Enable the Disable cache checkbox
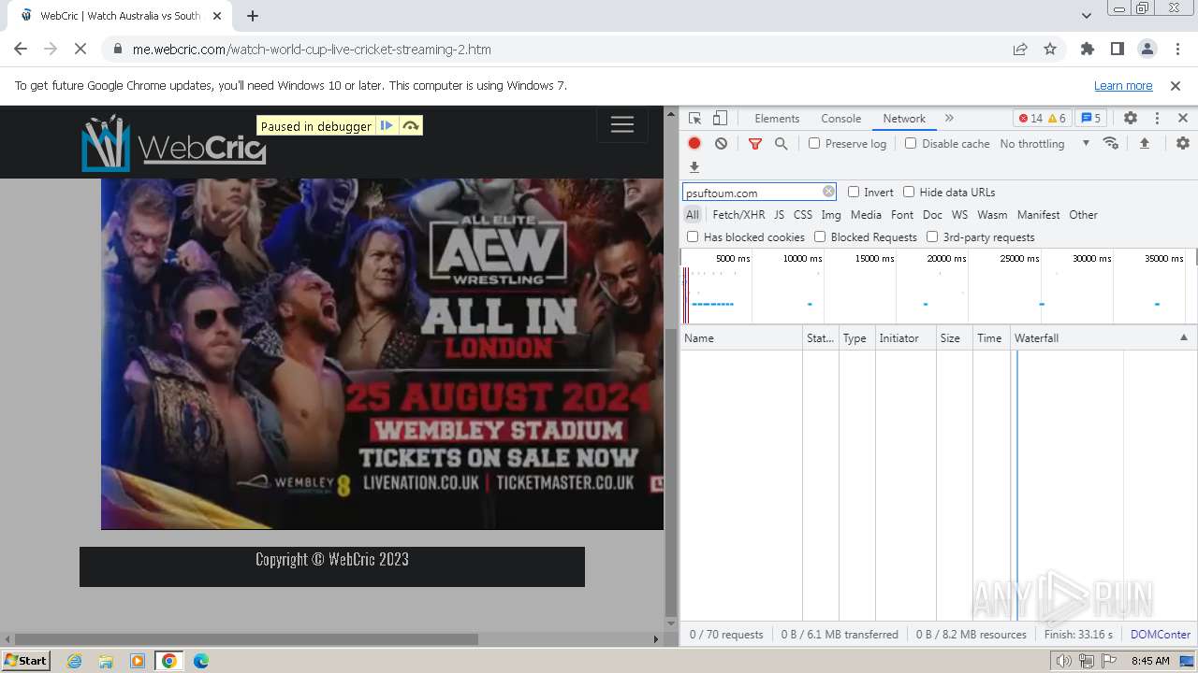 tap(911, 143)
